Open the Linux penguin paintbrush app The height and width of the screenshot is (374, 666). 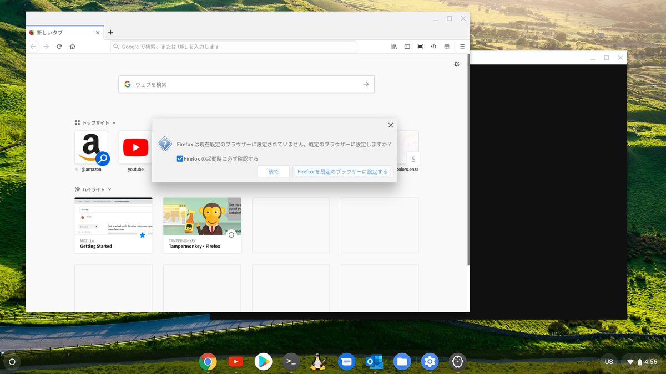click(318, 362)
